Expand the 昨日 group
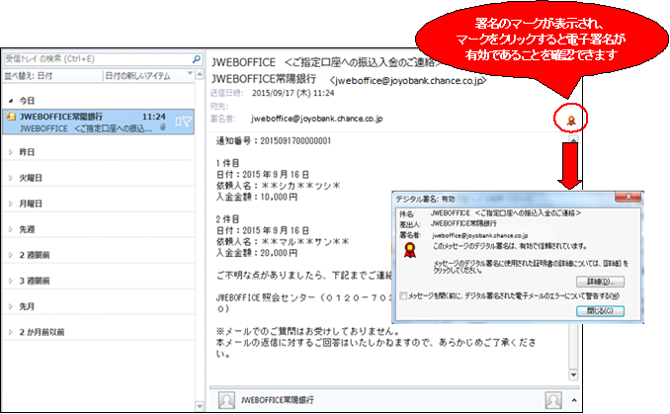670x414 pixels. (11, 152)
